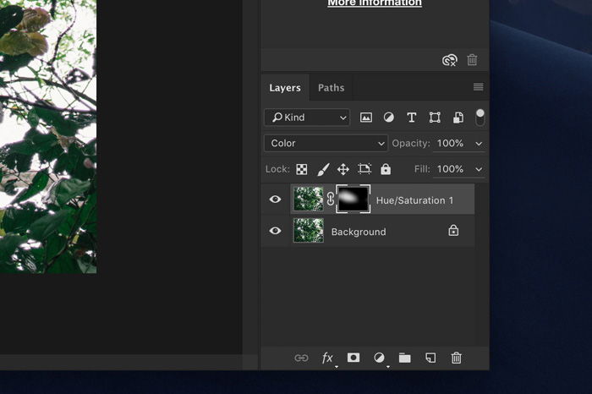Select the Hue/Saturation layer mask thumbnail
This screenshot has width=592, height=394.
point(354,200)
